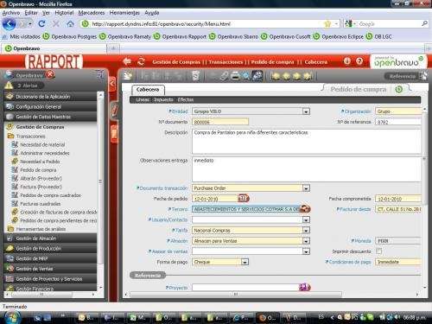Viewport: 432px width, 324px height.
Task: Expand the Documento transacción dropdown
Action: tap(306, 188)
